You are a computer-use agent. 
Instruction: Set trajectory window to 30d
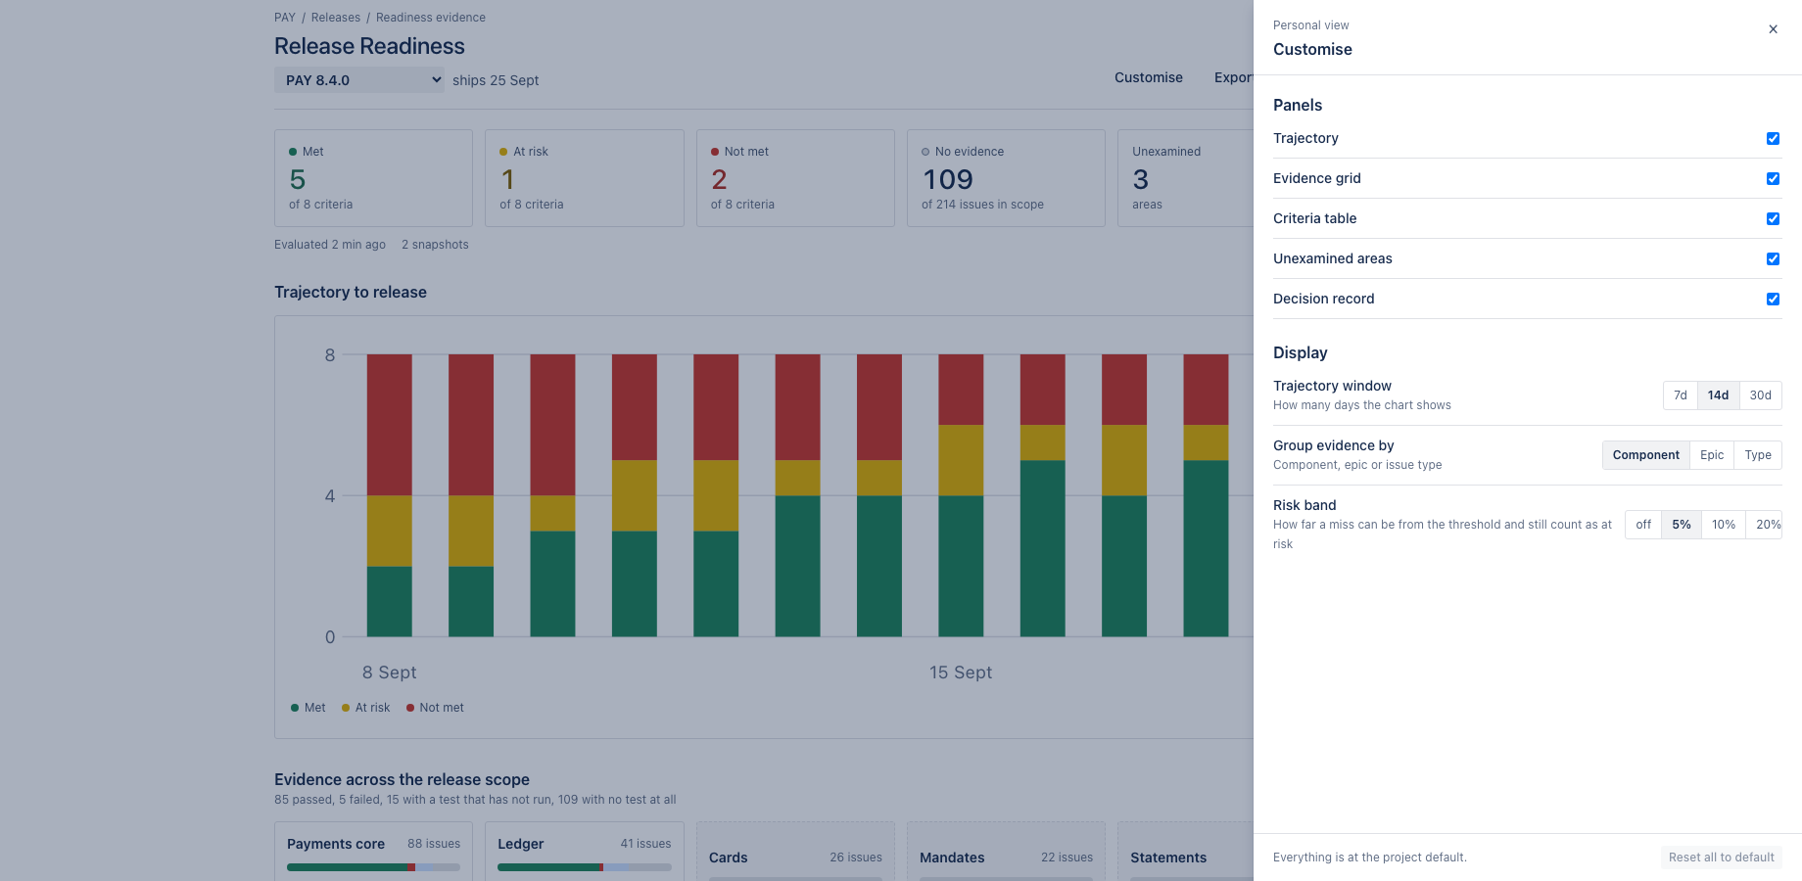click(x=1760, y=395)
